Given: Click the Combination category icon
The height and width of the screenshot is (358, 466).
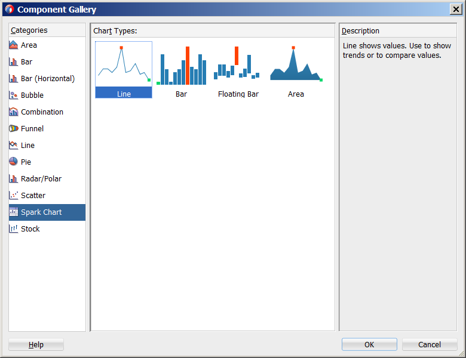Looking at the screenshot, I should click(x=13, y=112).
